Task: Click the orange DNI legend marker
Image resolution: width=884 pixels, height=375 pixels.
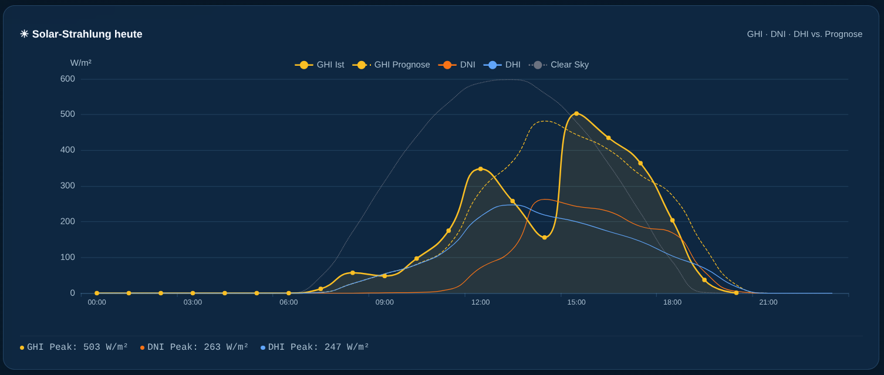Action: (447, 65)
